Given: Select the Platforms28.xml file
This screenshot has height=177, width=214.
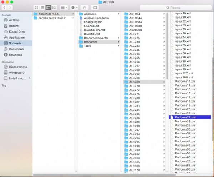Looking at the screenshot, I should pos(190,121).
